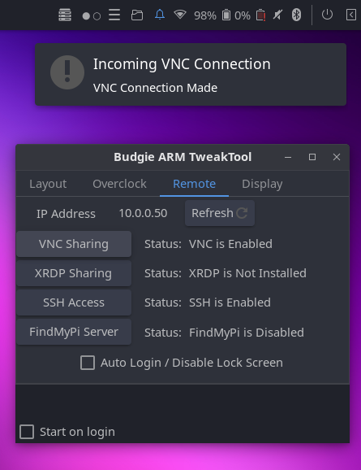Enable Auto Login / Disable Lock Screen checkbox
The height and width of the screenshot is (470, 361).
88,363
